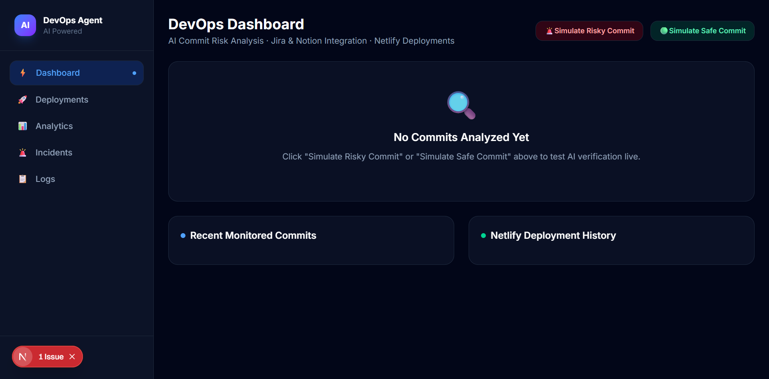Screen dimensions: 769x379
Task: Click the N logo in issue badge
Action: coord(23,357)
